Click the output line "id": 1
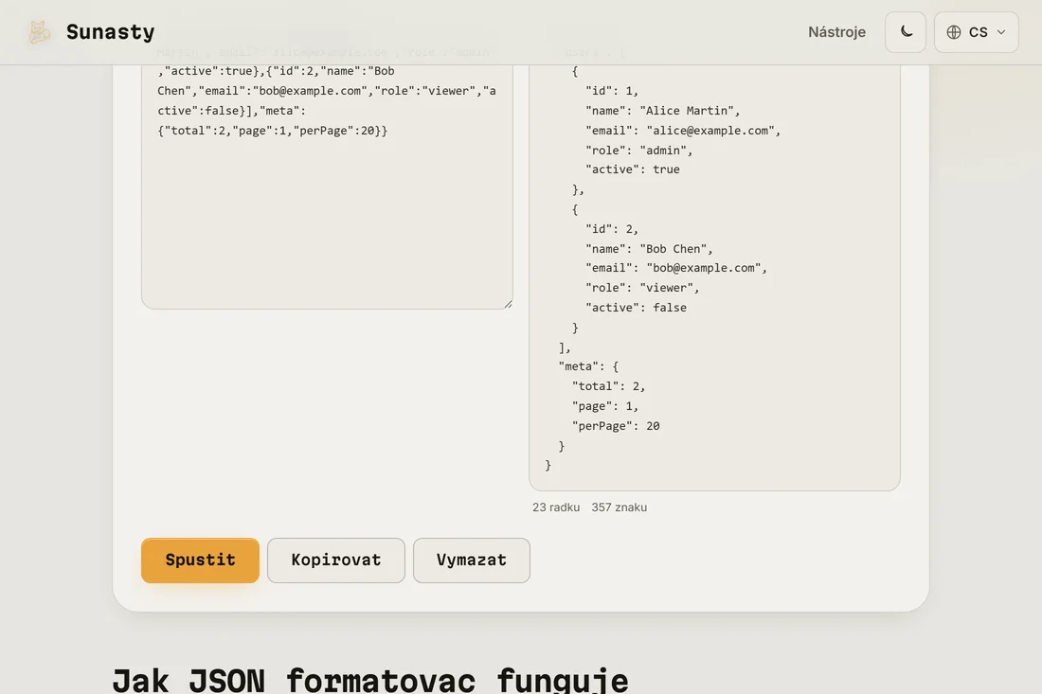 (612, 90)
